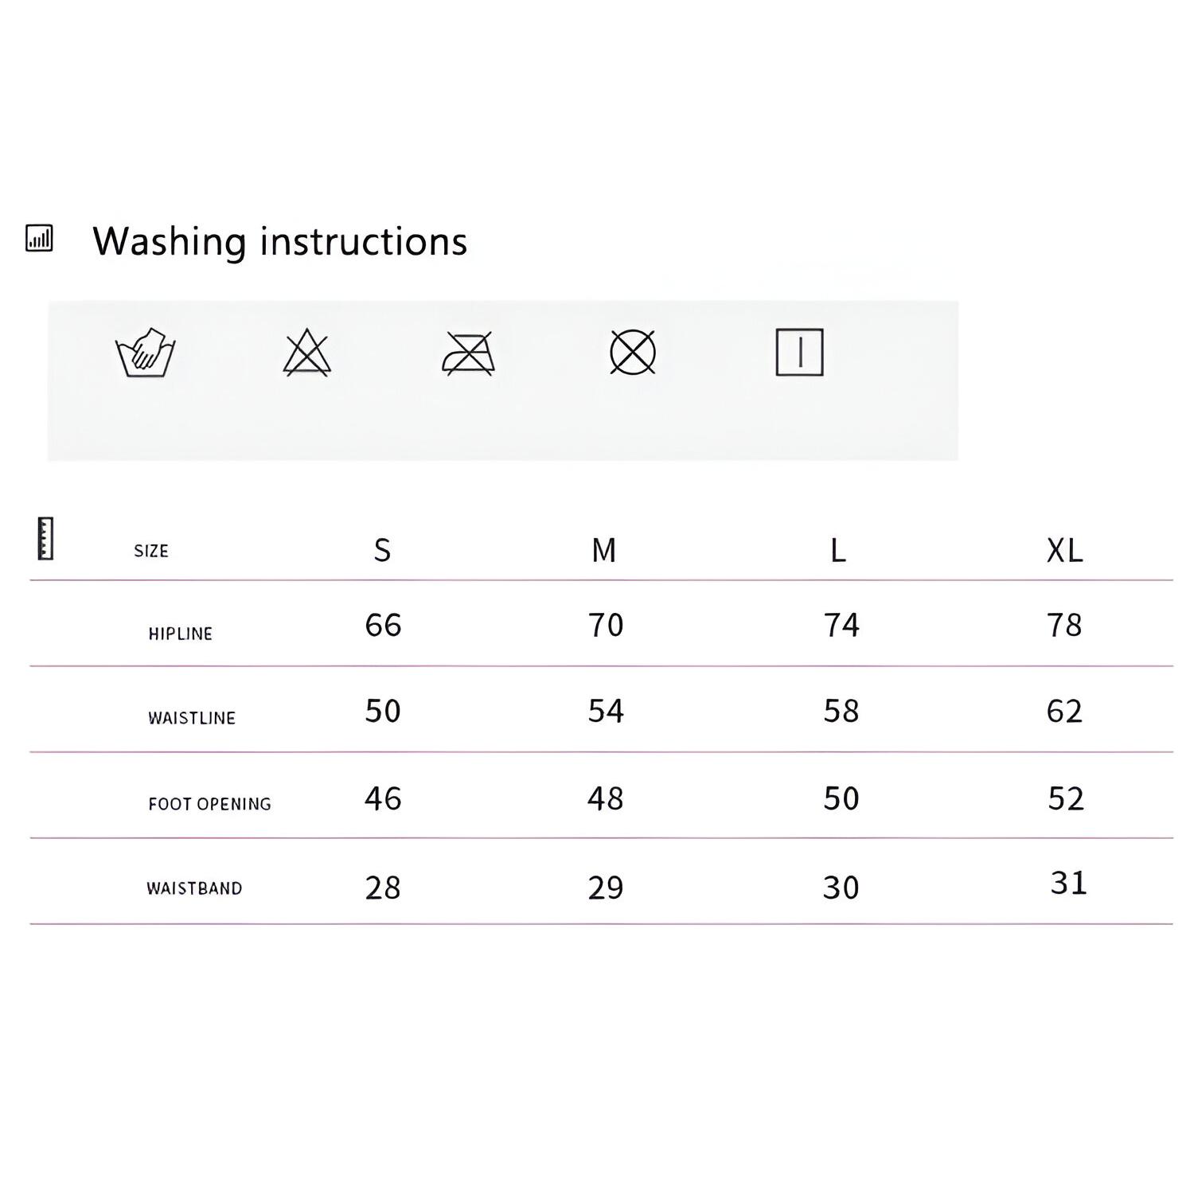Click the waistline value 62 for XL

(x=1064, y=711)
